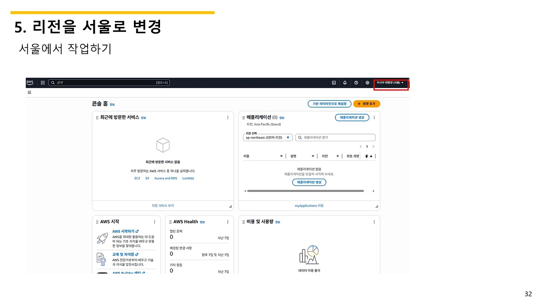Open CloudShell from the top navigation bar
539x303 pixels.
(x=334, y=82)
